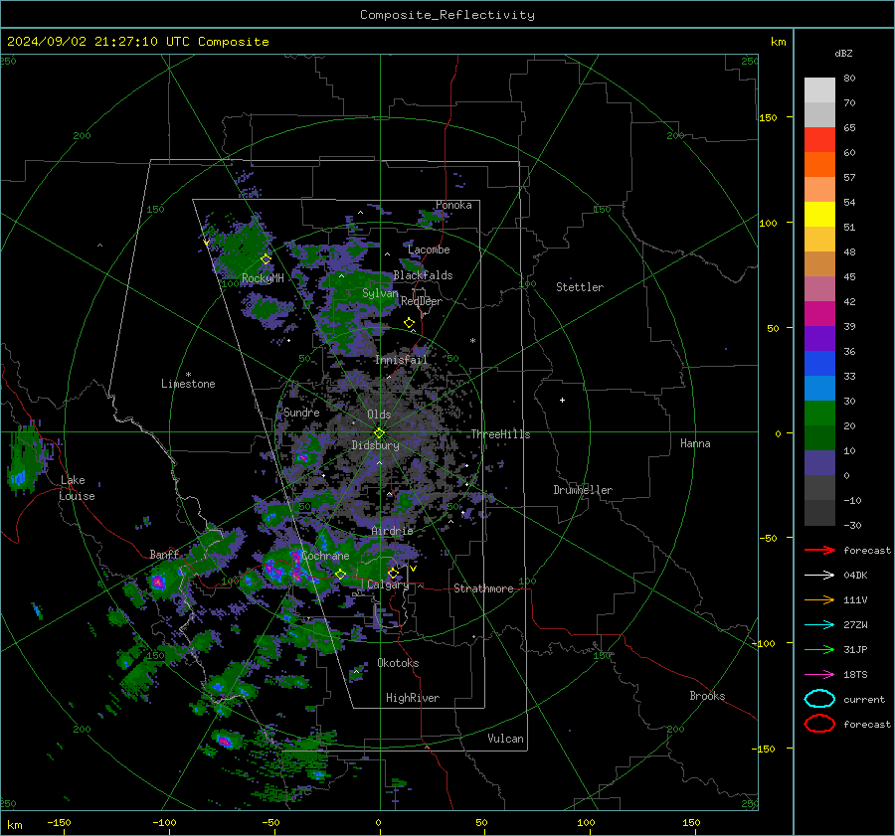Click the magenta 39-42 dBZ color swatch
The image size is (895, 836).
(819, 314)
